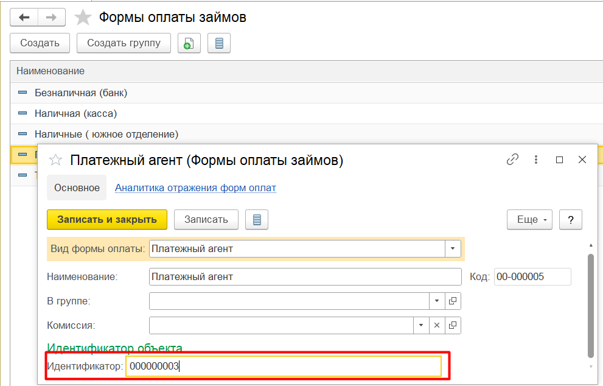Click Записать и закрыть button

(107, 219)
